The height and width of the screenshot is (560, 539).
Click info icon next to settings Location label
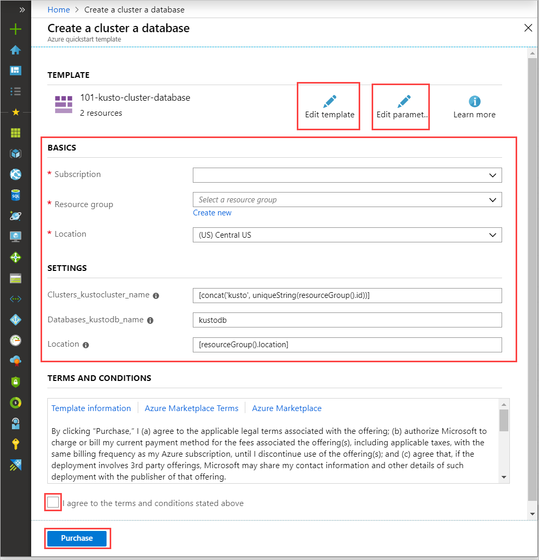tap(86, 345)
